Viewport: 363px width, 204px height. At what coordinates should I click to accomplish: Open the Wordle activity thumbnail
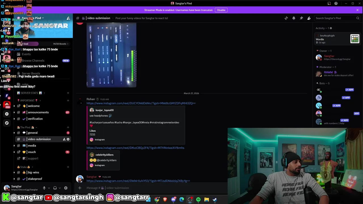(x=355, y=39)
